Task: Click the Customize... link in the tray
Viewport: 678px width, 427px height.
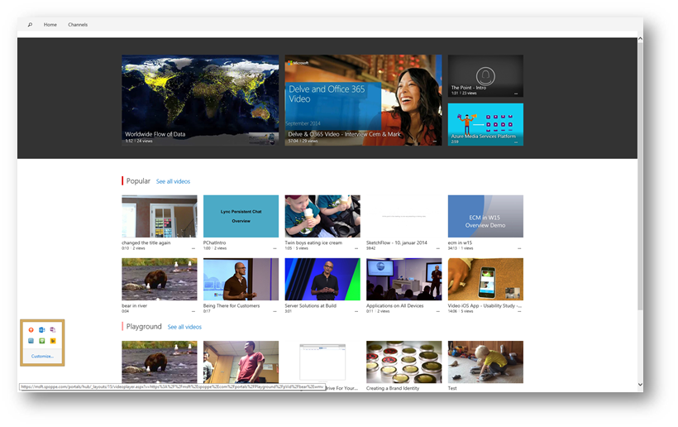Action: pyautogui.click(x=42, y=356)
